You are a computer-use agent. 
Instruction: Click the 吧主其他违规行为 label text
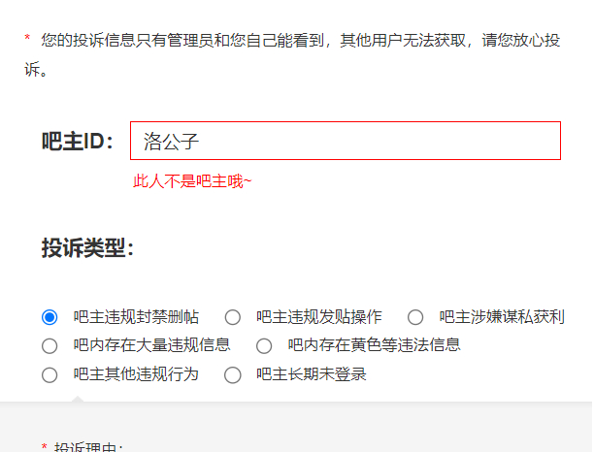coord(136,374)
